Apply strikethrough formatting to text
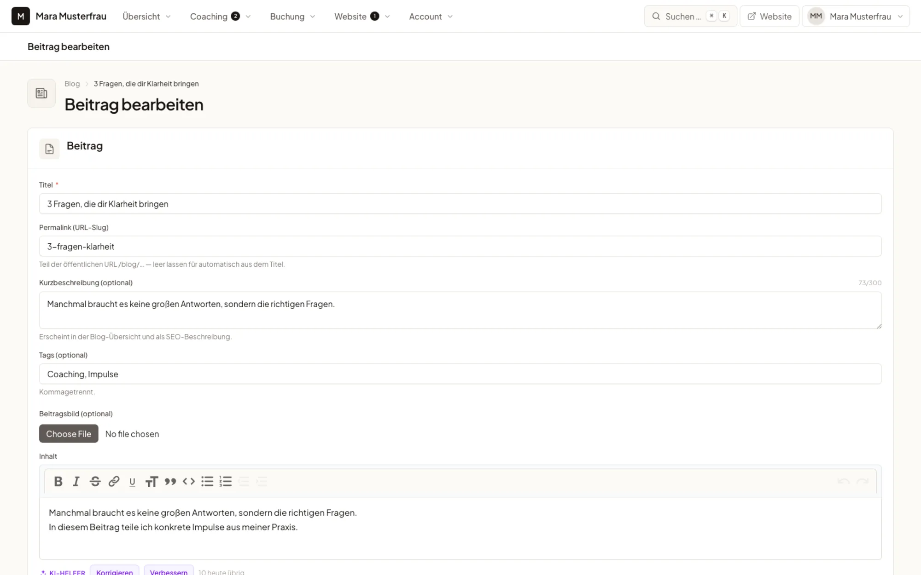The height and width of the screenshot is (575, 921). (x=95, y=481)
